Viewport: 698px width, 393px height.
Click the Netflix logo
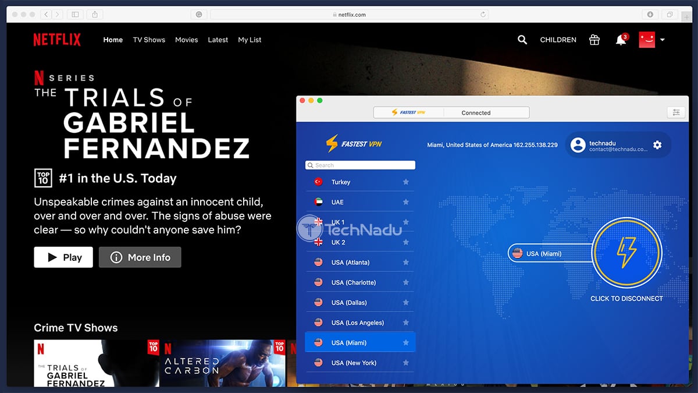(57, 40)
